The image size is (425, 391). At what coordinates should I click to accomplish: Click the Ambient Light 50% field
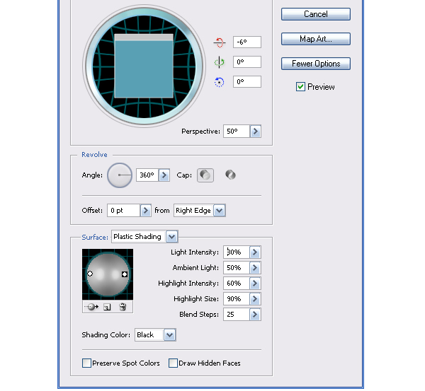[237, 268]
